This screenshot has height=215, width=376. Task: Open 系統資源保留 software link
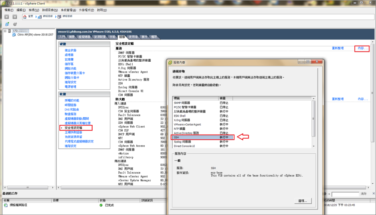[73, 137]
